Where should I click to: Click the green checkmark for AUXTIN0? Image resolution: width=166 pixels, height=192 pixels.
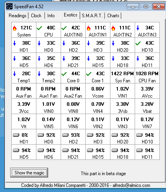point(64,28)
